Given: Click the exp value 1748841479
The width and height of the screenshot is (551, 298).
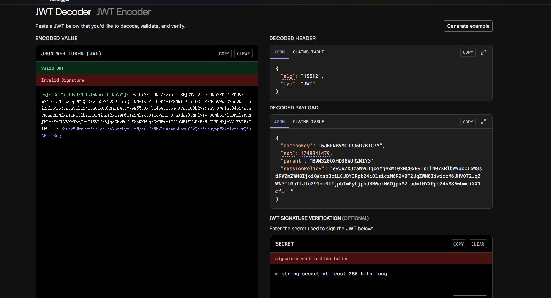Looking at the screenshot, I should 315,154.
